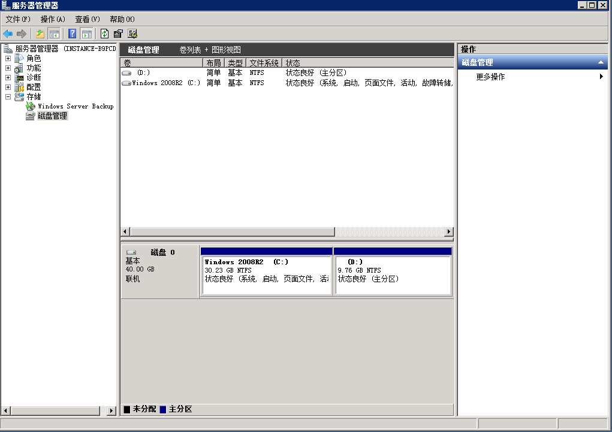
Task: Click the properties toolbar icon
Action: tap(119, 34)
